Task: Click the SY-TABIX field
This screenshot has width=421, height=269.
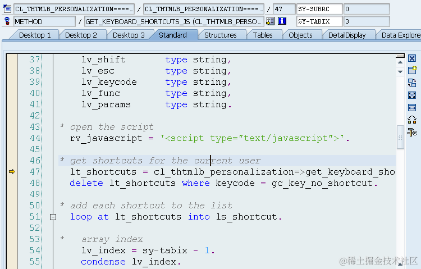Action: pyautogui.click(x=319, y=21)
